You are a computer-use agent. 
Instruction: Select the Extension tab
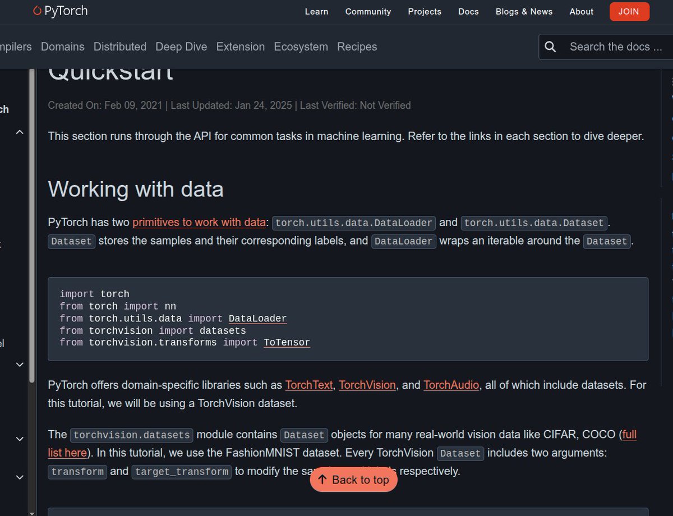click(241, 47)
